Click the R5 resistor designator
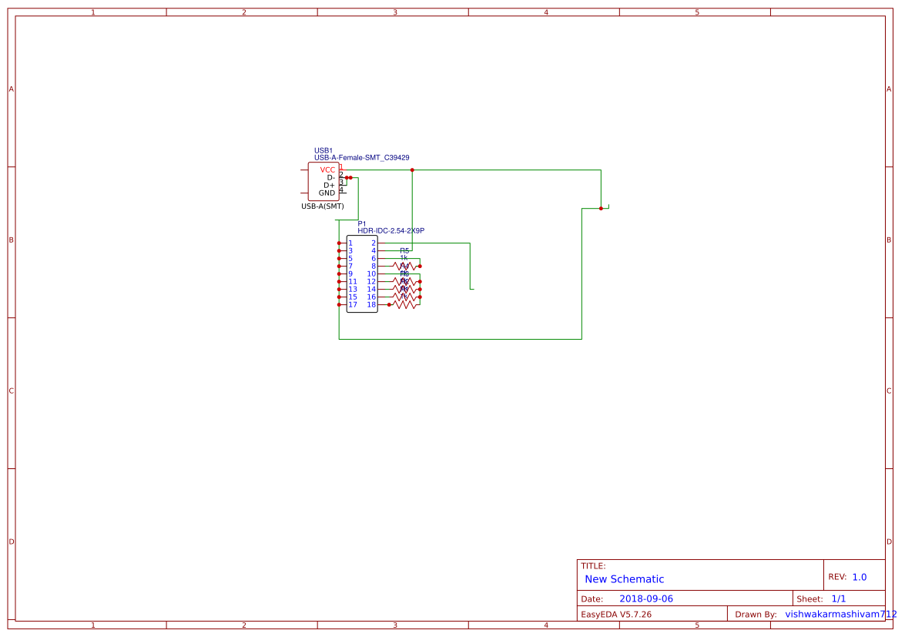 (404, 251)
